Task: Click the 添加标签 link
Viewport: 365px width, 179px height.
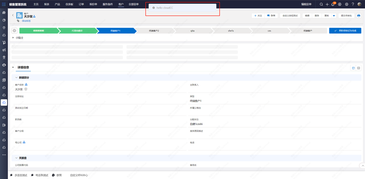Action: pyautogui.click(x=26, y=21)
